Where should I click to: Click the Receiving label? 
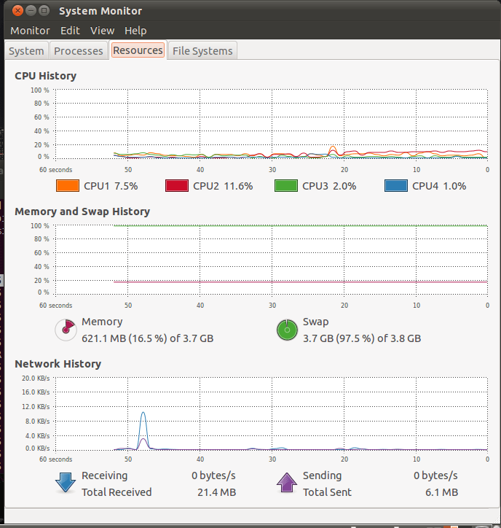click(x=105, y=475)
